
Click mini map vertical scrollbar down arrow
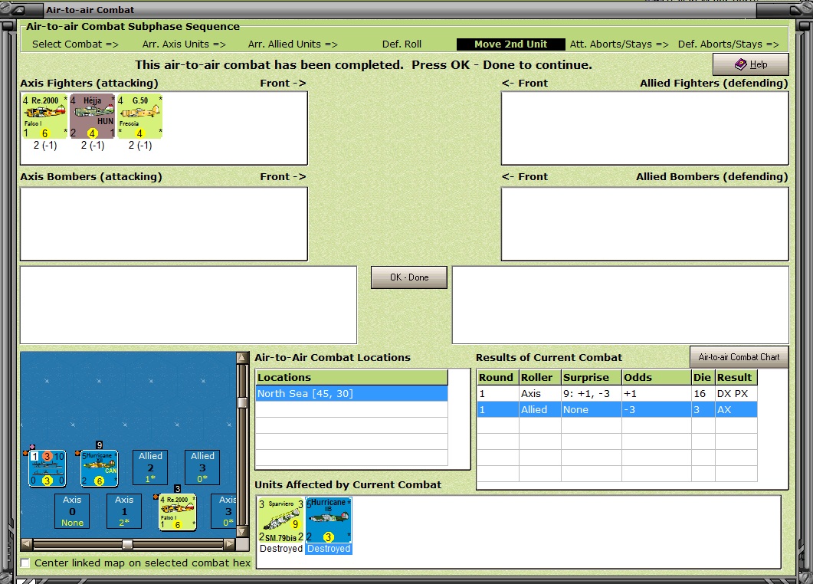pyautogui.click(x=242, y=532)
